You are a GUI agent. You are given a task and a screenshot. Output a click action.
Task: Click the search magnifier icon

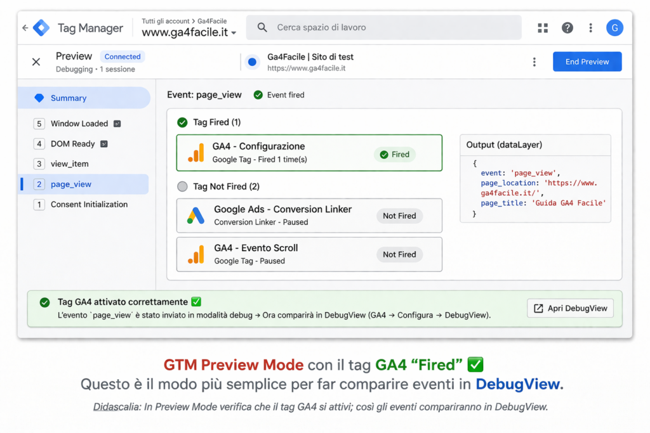(262, 27)
